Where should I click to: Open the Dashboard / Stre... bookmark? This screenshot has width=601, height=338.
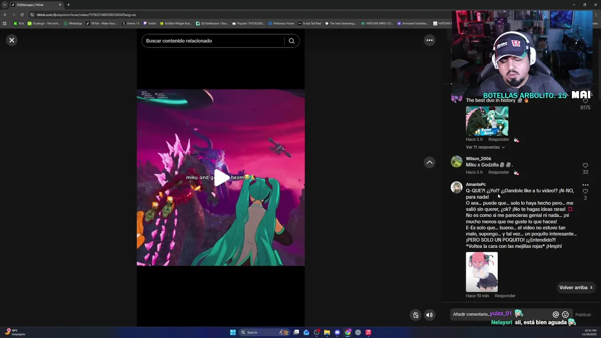pyautogui.click(x=212, y=23)
